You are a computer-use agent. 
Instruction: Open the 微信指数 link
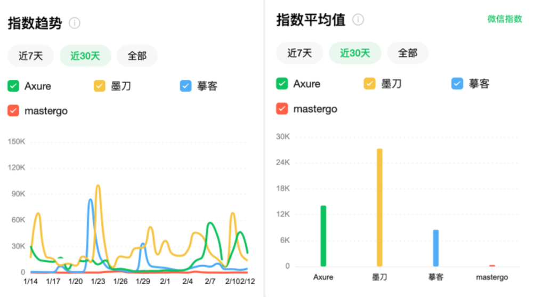pos(505,19)
